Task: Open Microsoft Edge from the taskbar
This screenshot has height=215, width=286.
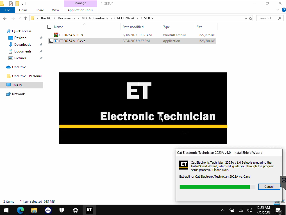Action: click(x=21, y=210)
